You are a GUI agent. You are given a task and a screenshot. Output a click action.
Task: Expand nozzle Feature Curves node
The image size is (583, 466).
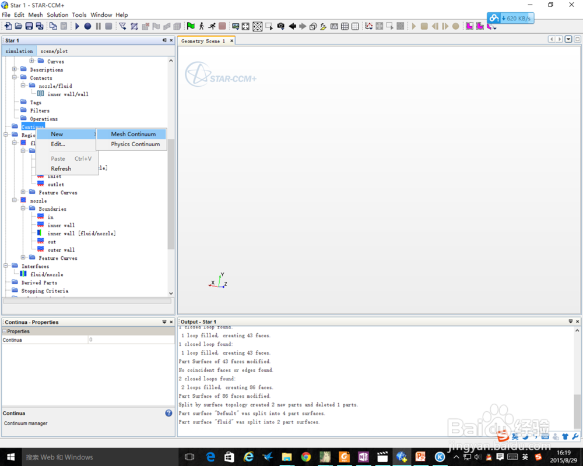(23, 257)
